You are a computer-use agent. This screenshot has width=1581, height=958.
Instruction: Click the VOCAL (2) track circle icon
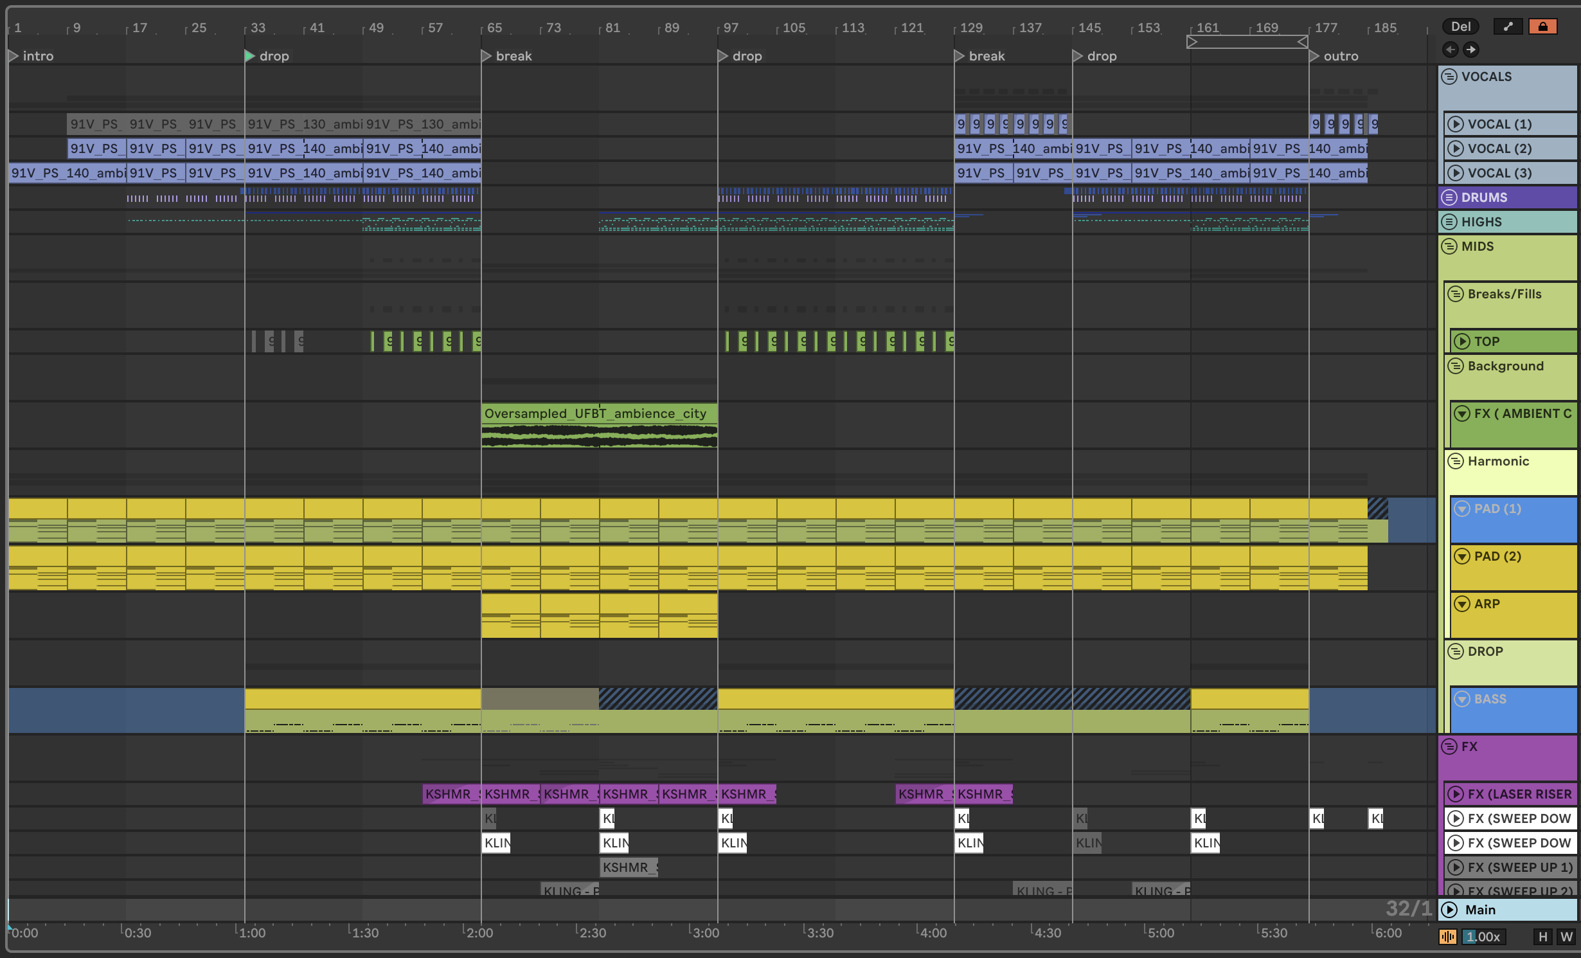click(1456, 149)
